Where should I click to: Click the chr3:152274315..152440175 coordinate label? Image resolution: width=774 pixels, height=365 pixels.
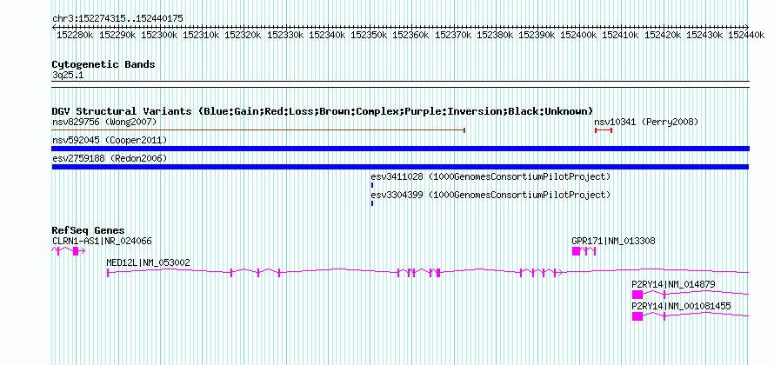pos(117,18)
